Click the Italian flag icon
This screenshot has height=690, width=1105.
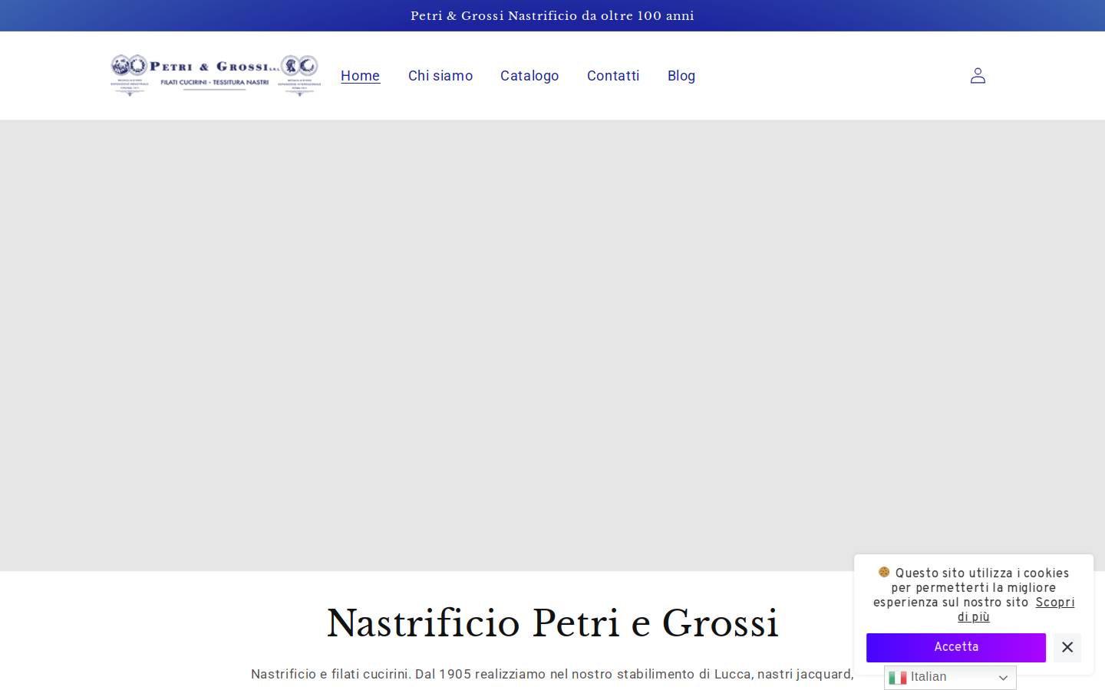898,678
